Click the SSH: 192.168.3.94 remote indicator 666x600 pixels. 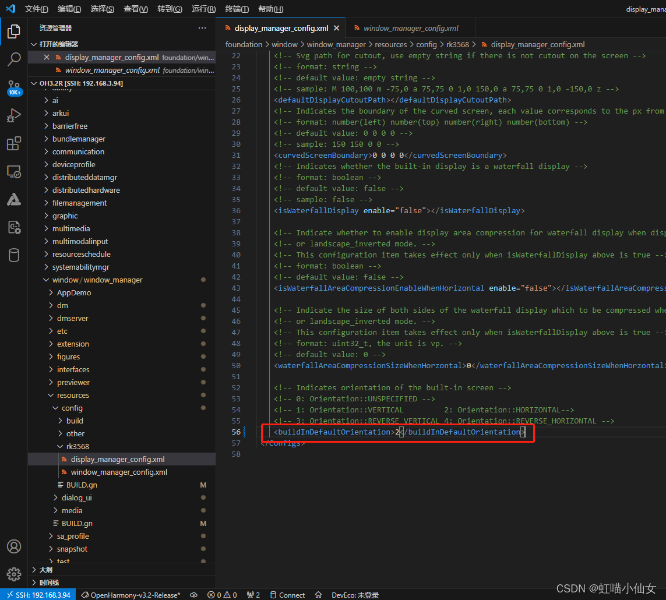[x=38, y=595]
